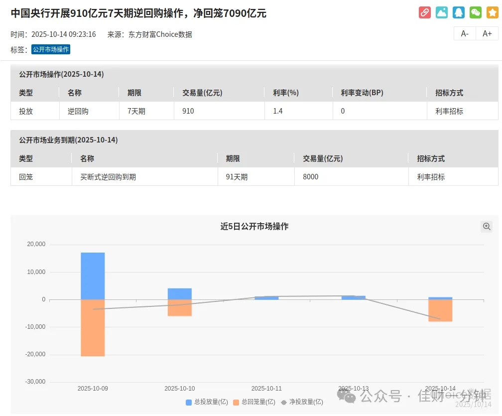Add article to favorites star icon
Image resolution: width=502 pixels, height=416 pixels.
point(493,12)
